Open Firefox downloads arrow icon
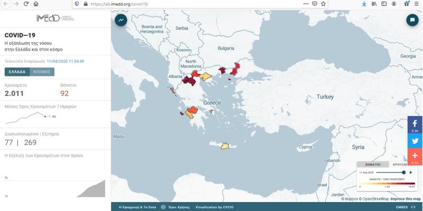The height and width of the screenshot is (211, 423). [x=364, y=4]
